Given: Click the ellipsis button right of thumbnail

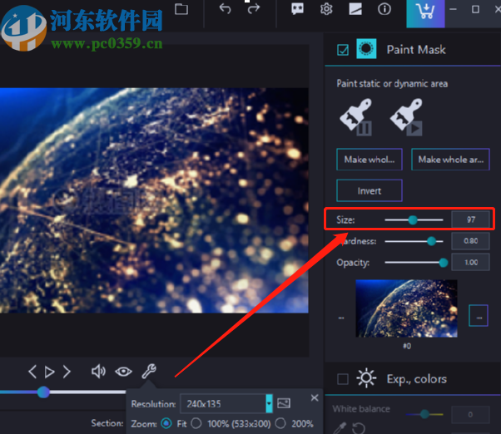Looking at the screenshot, I should tap(479, 316).
